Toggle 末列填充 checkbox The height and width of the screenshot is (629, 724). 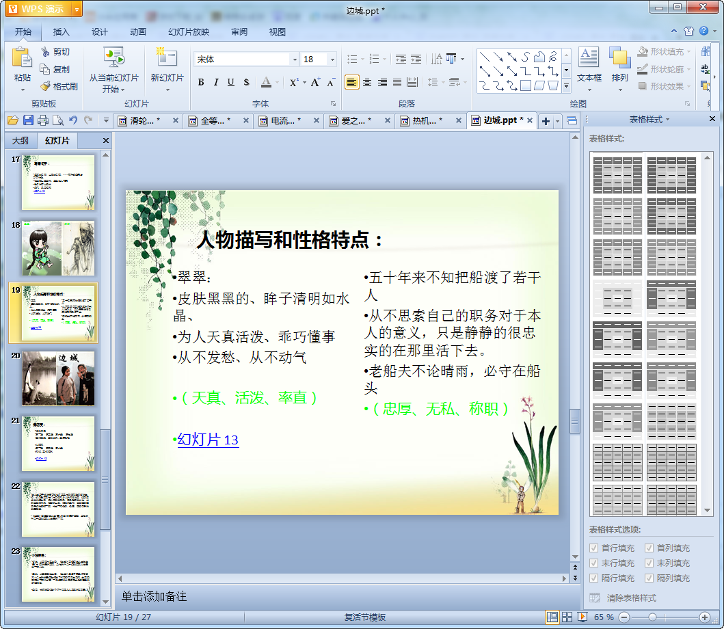[649, 563]
